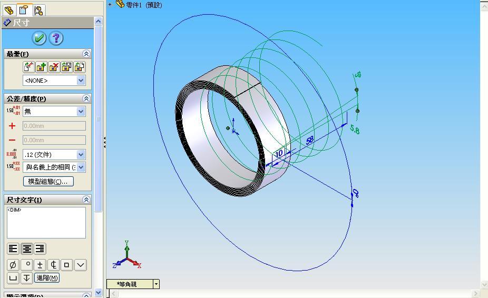Apply the default dimension favorite icon

(x=28, y=67)
